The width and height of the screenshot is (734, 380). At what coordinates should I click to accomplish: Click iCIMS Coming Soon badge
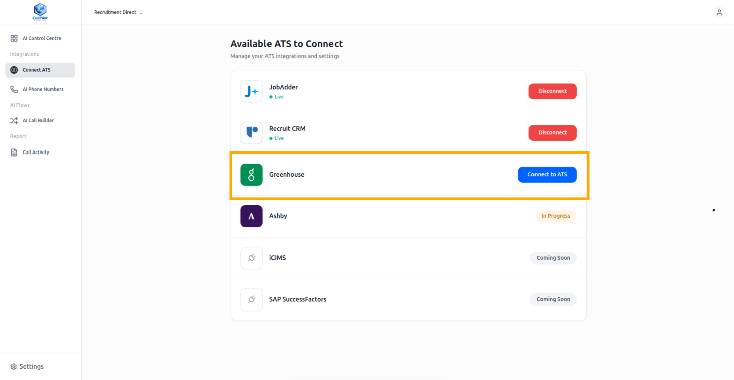553,258
